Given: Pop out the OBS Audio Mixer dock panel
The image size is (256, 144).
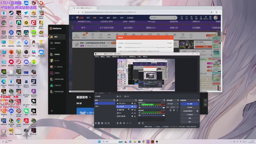Looking at the screenshot, I should point(164,100).
